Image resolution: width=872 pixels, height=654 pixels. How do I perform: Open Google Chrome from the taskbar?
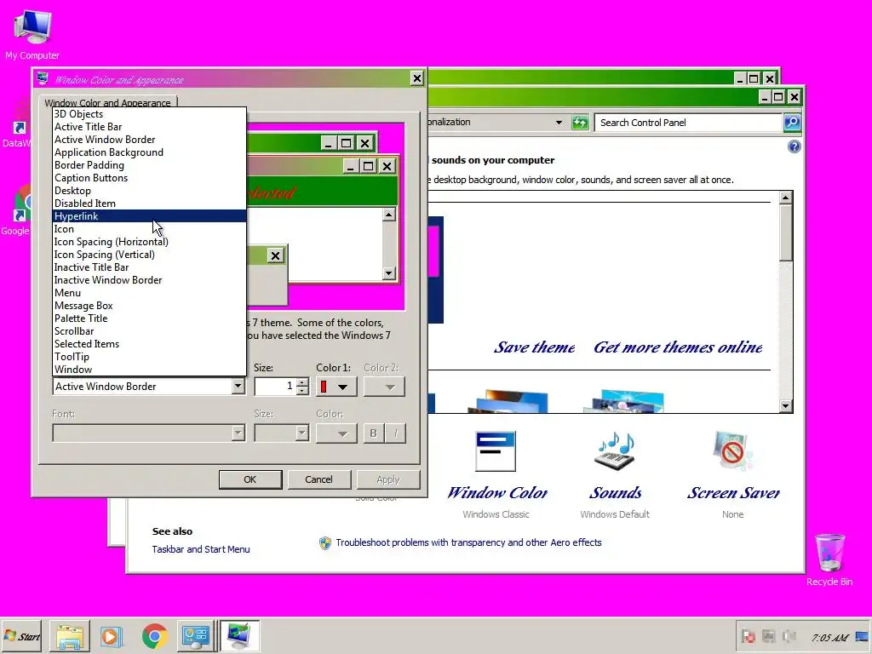(x=155, y=636)
